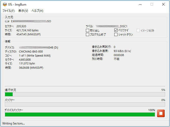Click the 45:47:45 (MM:SS:FF) time value

point(28,34)
